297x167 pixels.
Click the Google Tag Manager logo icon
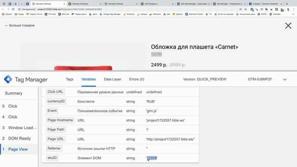pyautogui.click(x=8, y=79)
